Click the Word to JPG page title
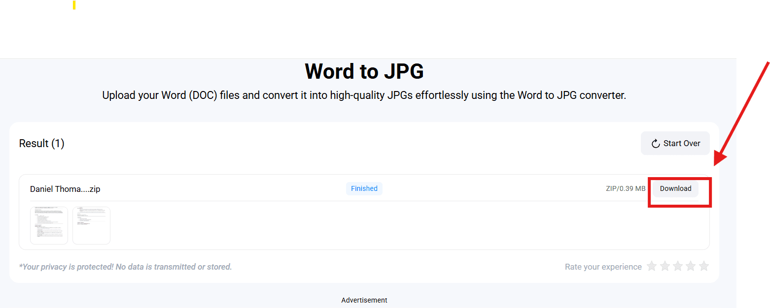 pos(364,72)
